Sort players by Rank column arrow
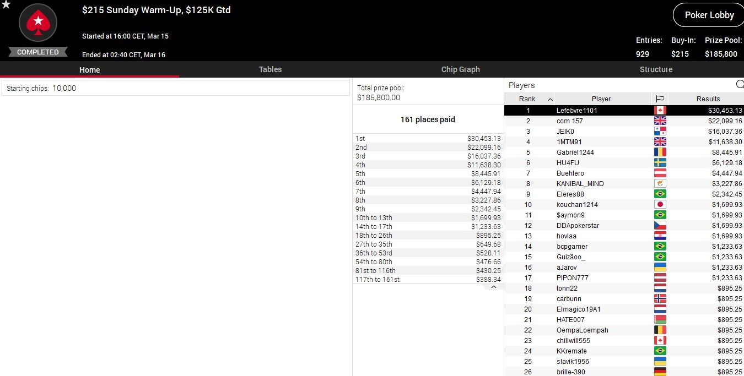The width and height of the screenshot is (744, 376). point(550,99)
